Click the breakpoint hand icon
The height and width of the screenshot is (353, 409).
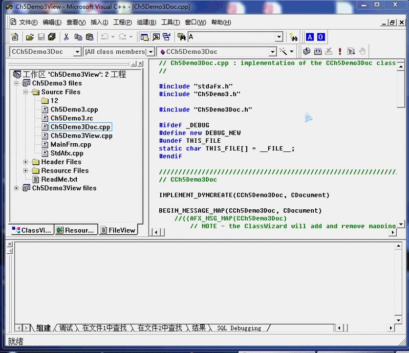coord(362,51)
